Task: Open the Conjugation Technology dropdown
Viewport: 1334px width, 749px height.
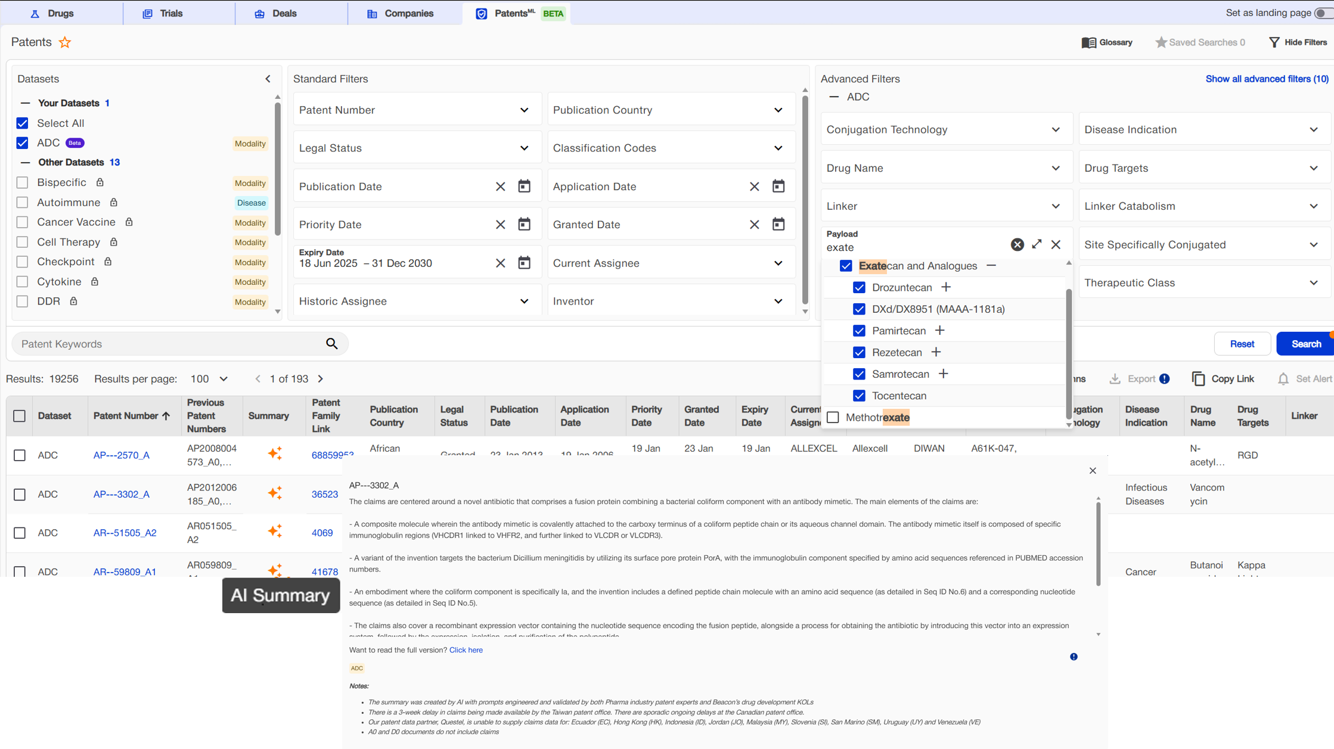Action: [x=1055, y=129]
